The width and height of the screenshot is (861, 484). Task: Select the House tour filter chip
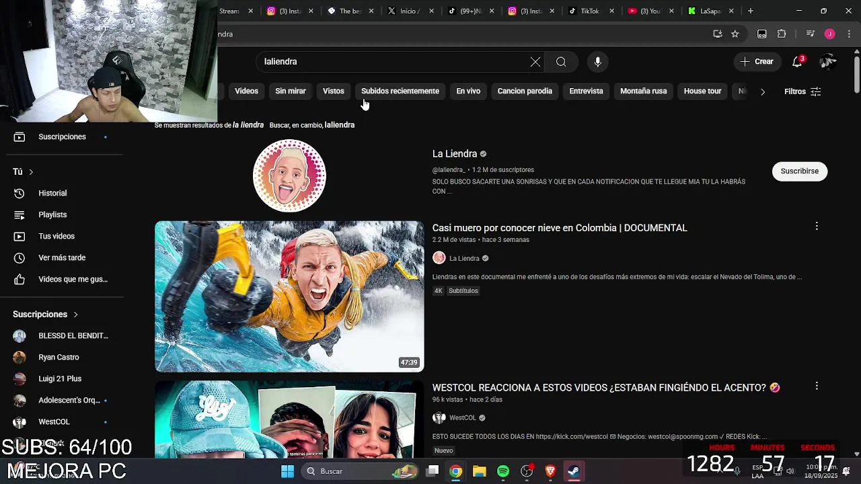coord(702,91)
